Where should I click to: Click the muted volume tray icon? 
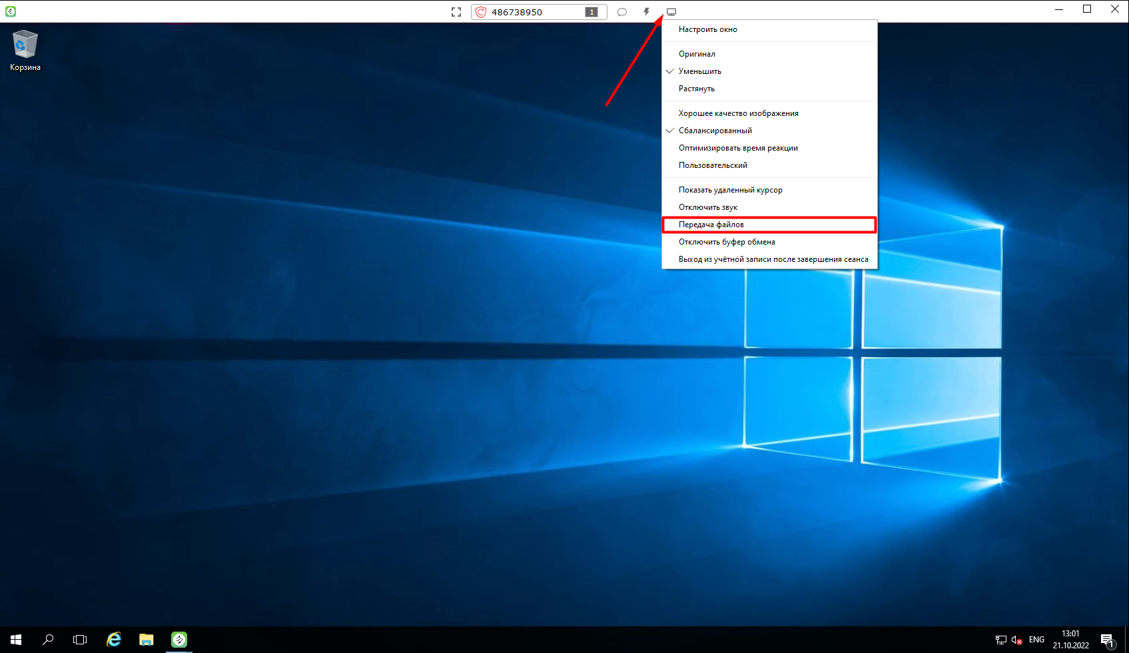pyautogui.click(x=1017, y=640)
